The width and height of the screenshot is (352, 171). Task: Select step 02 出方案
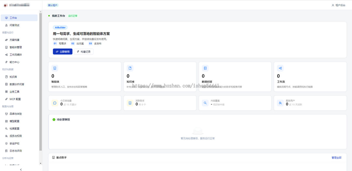click(77, 43)
